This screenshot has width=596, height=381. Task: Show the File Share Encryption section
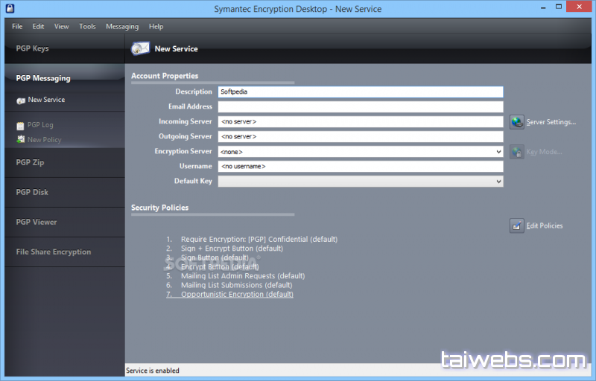click(54, 252)
